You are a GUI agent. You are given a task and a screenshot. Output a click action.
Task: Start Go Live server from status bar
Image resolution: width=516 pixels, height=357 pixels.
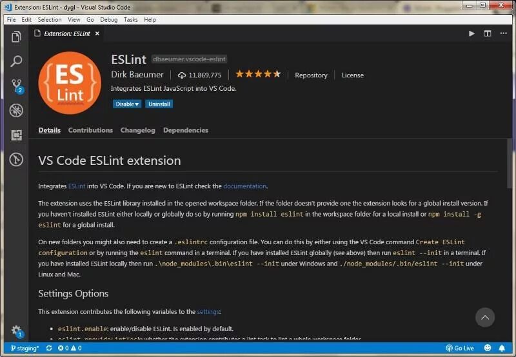coord(460,348)
